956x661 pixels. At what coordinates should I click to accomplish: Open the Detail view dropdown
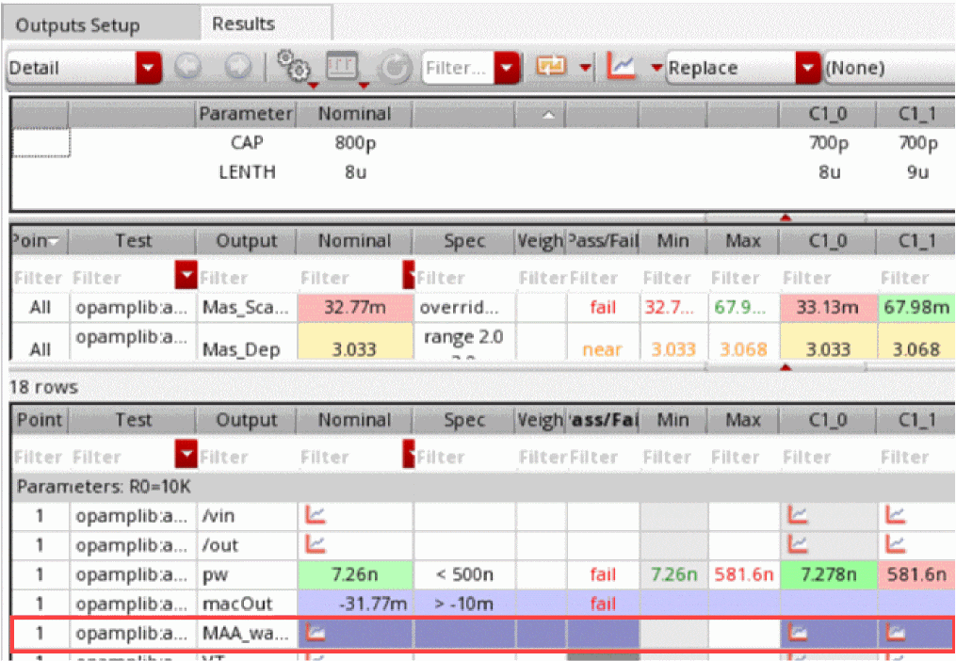click(x=148, y=68)
